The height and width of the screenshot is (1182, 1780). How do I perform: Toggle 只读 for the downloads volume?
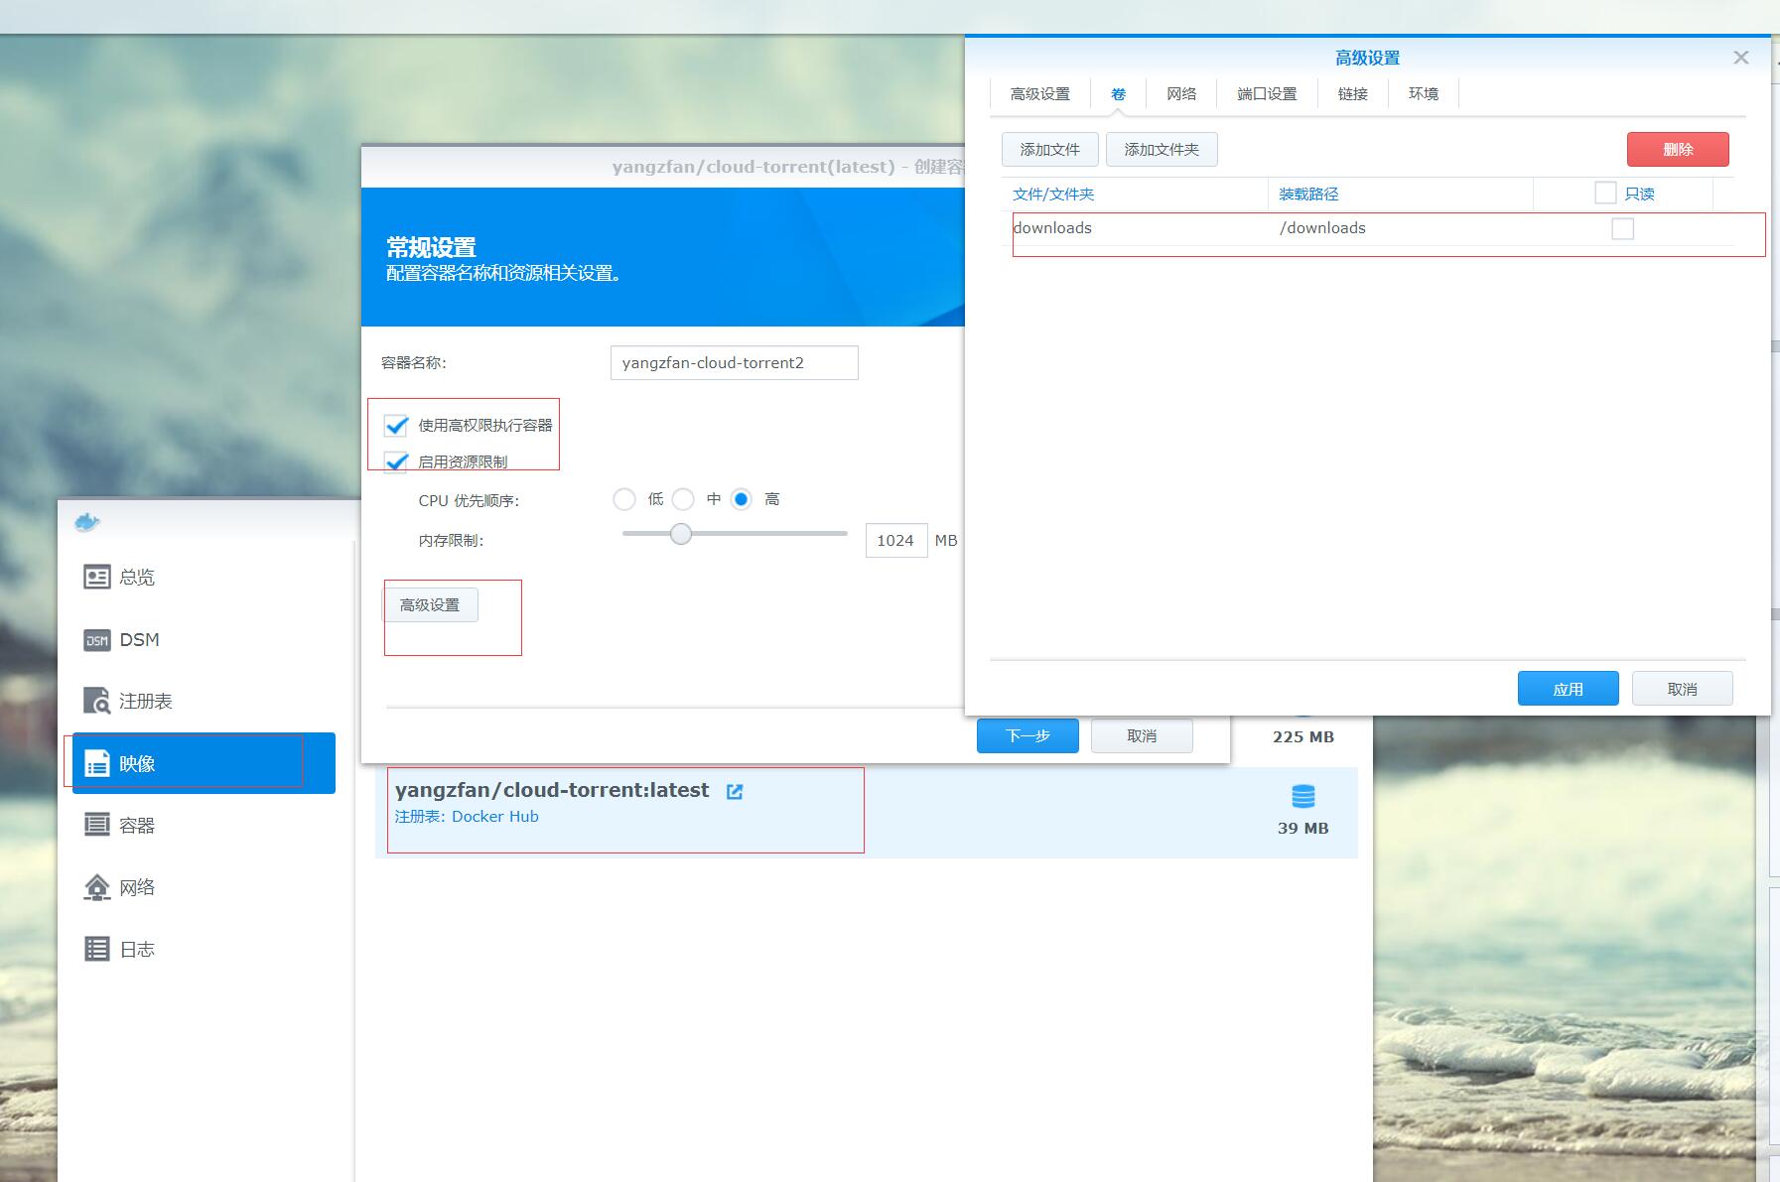tap(1622, 228)
